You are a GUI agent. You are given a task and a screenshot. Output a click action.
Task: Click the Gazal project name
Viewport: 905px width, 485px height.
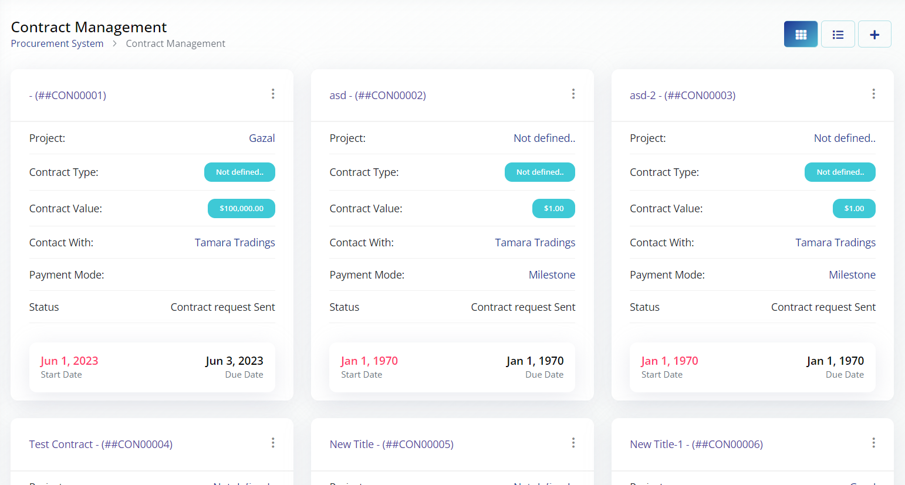click(x=262, y=138)
